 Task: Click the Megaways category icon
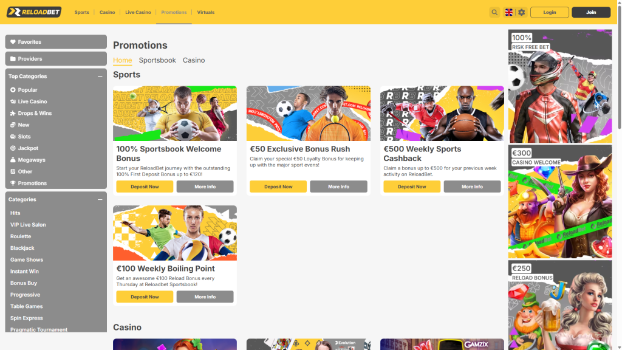(x=13, y=160)
